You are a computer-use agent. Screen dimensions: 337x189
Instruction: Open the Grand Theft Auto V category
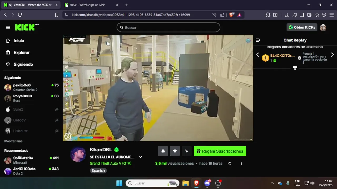coord(111,163)
